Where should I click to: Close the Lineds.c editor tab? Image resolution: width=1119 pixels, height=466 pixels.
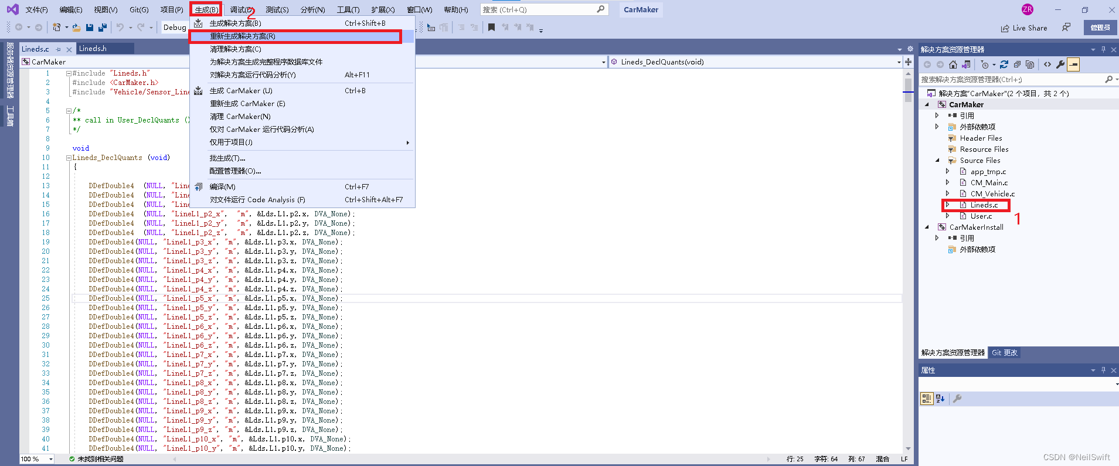[x=69, y=49]
